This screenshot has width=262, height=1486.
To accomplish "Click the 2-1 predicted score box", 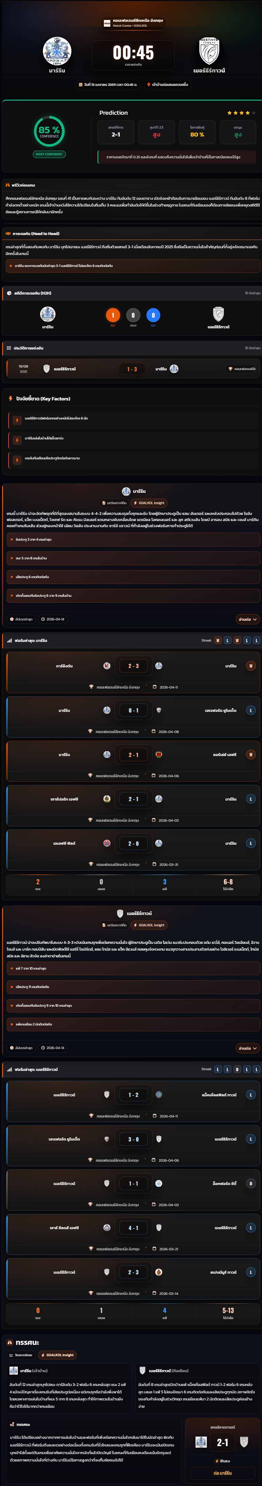I will pyautogui.click(x=116, y=132).
